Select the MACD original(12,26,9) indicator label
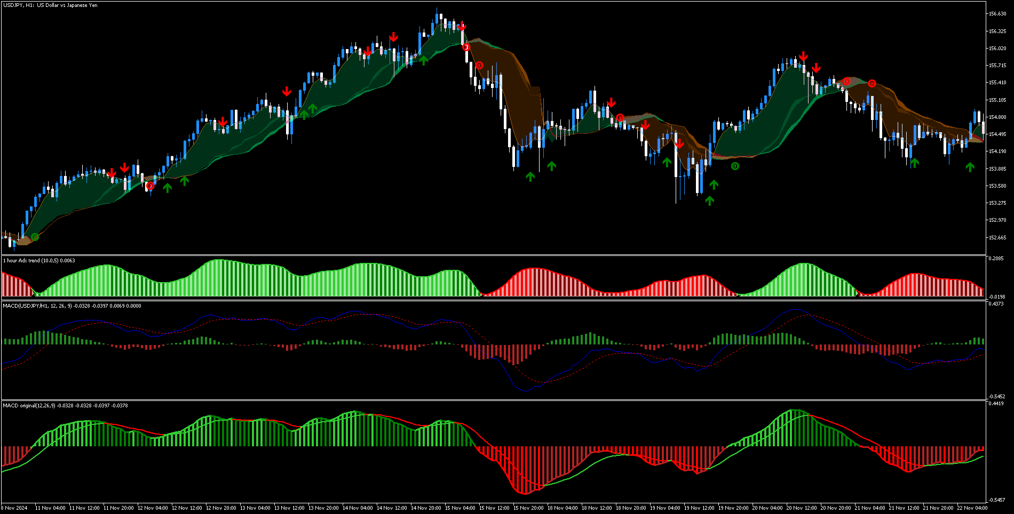The width and height of the screenshot is (1014, 514). (x=65, y=406)
